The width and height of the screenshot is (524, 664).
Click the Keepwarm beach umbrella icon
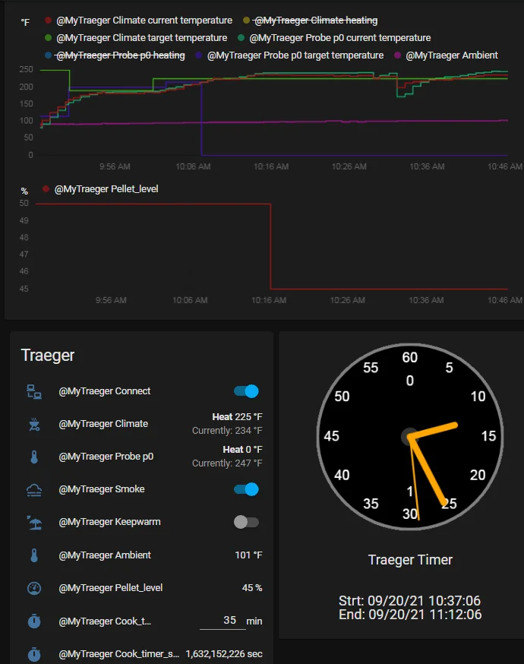[34, 522]
